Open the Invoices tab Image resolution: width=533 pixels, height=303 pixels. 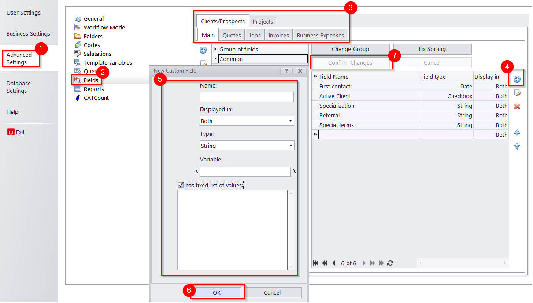point(278,35)
